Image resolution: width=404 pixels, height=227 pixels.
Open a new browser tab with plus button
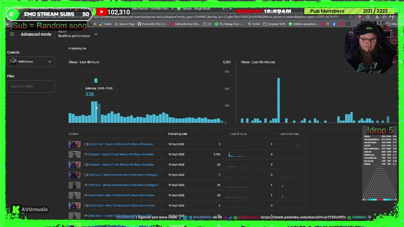pyautogui.click(x=230, y=9)
